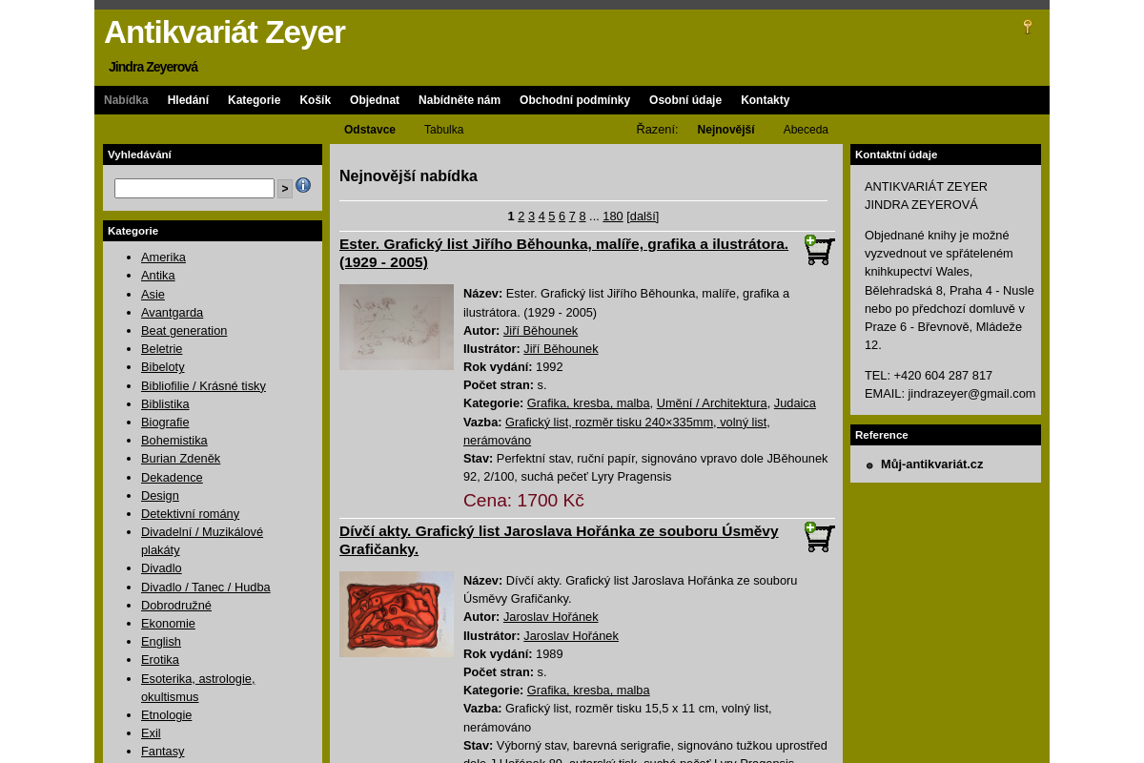
Task: Open the Kontakty menu item
Action: [x=766, y=99]
